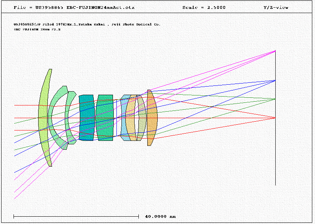Click the 40.0000 mm scale label
Screen dimensions: 315x224
pos(160,216)
